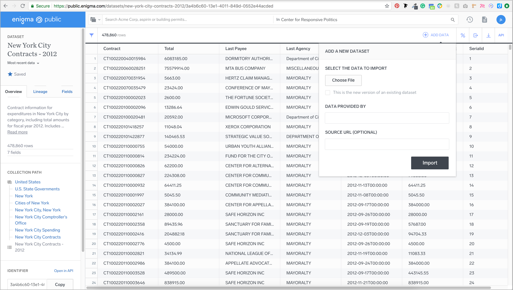Click the enigma public logo

pos(37,19)
